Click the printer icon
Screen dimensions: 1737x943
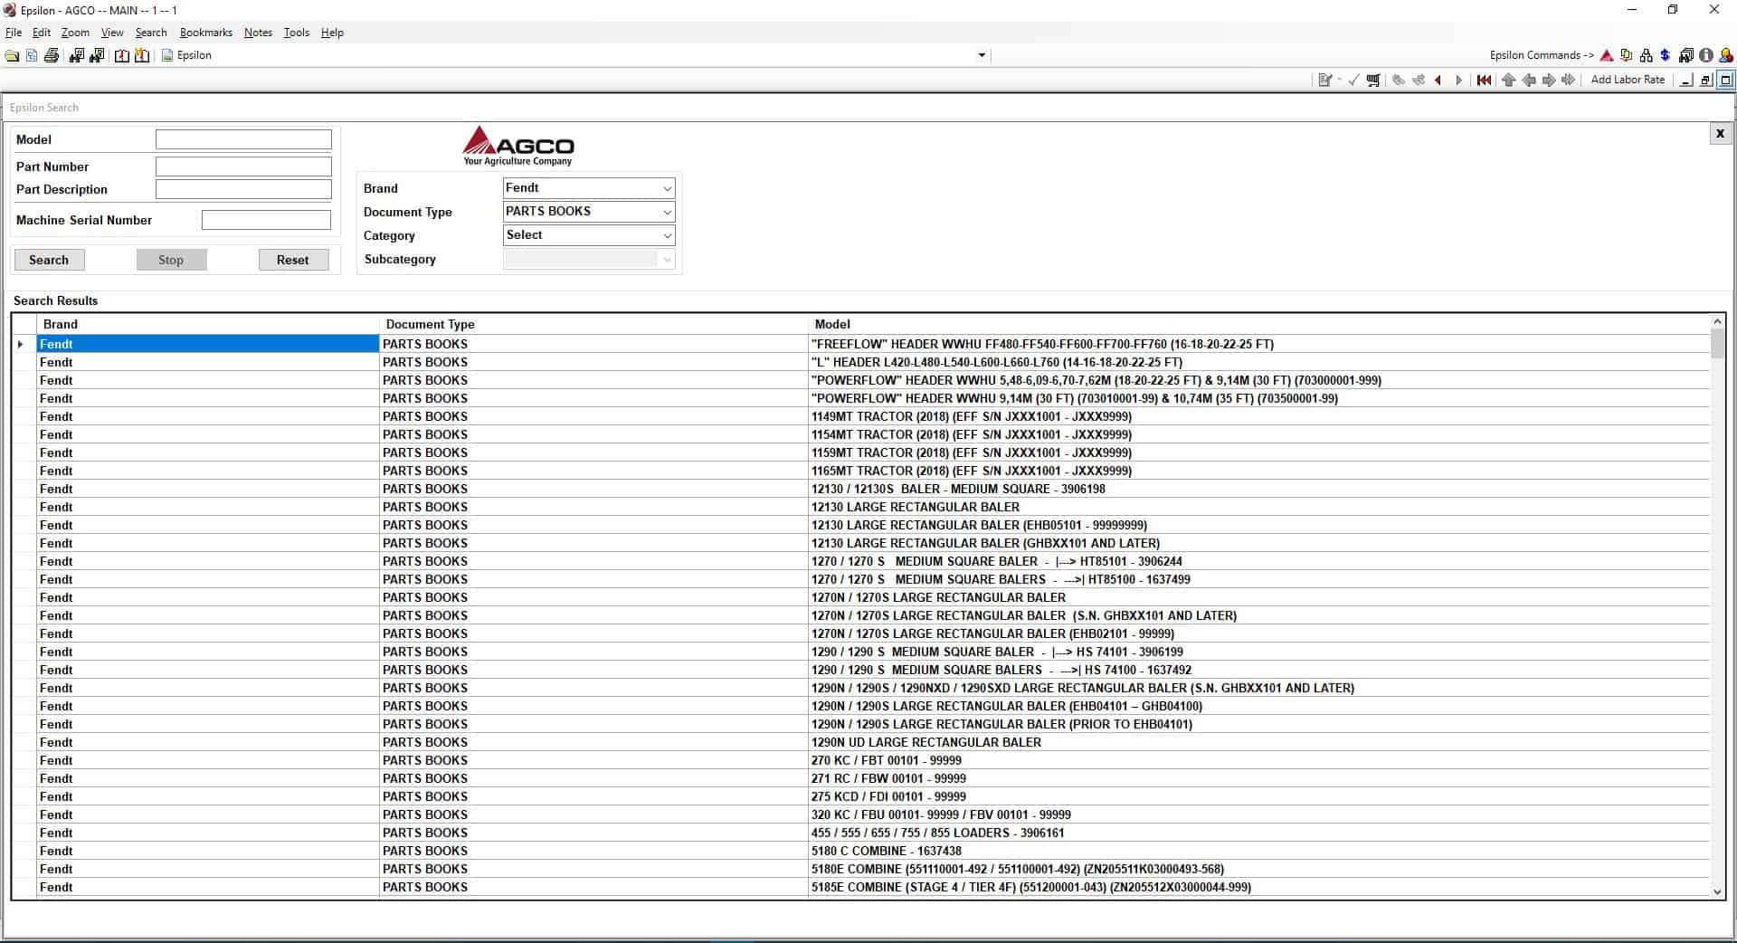point(52,56)
